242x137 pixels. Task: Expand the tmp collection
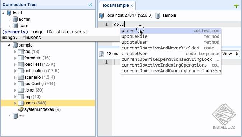pyautogui.click(x=15, y=97)
